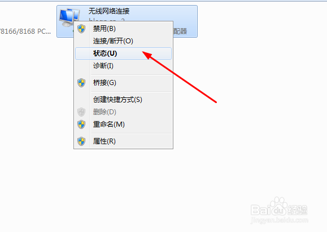Select 连接/断开(O) in the context menu
This screenshot has height=232, width=327.
pyautogui.click(x=123, y=41)
